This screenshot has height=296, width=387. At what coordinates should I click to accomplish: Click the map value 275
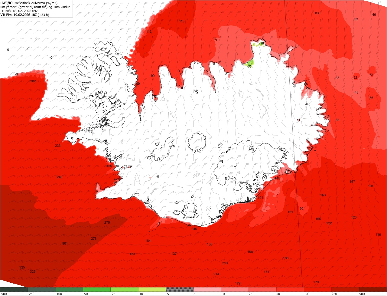(x=107, y=222)
